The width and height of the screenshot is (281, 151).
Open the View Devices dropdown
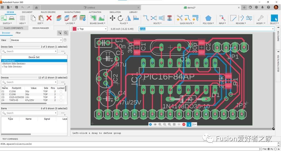coord(36,40)
